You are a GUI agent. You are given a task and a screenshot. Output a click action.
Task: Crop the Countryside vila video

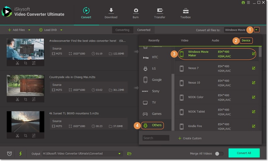coord(26,99)
